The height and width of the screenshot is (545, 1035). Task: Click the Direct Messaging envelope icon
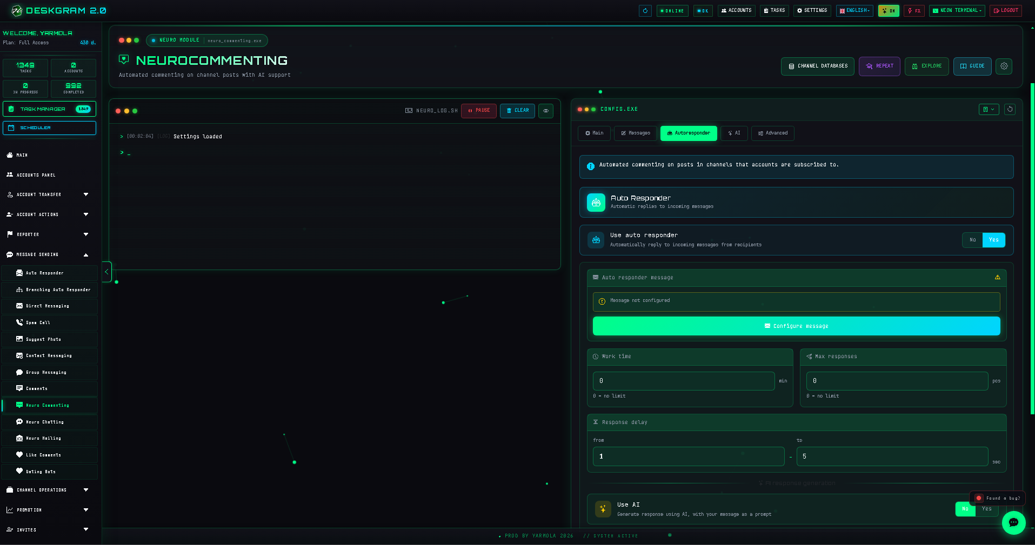[19, 306]
